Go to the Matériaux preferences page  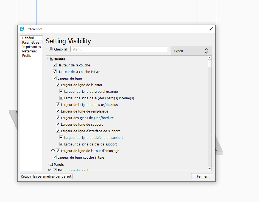31,51
